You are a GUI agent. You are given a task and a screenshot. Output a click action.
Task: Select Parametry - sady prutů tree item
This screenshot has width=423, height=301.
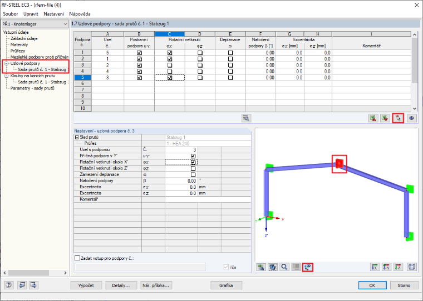(32, 88)
